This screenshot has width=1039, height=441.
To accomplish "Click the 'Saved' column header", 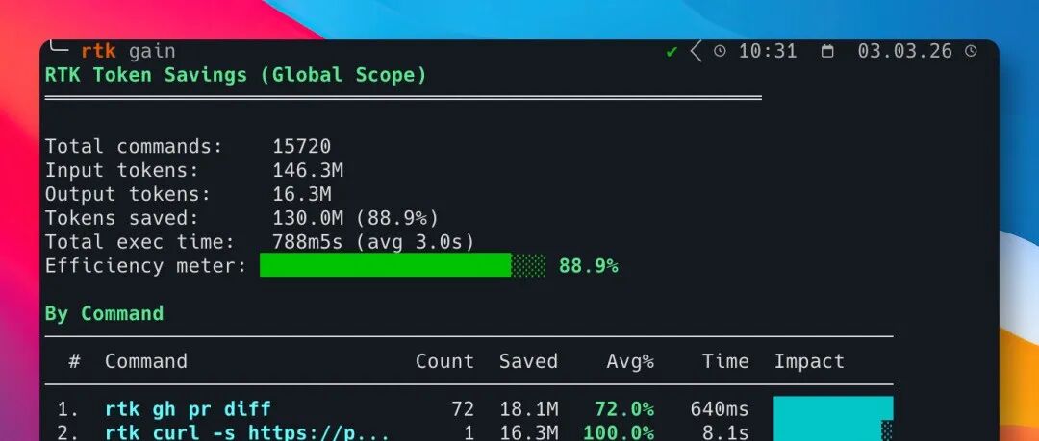I will (x=528, y=361).
